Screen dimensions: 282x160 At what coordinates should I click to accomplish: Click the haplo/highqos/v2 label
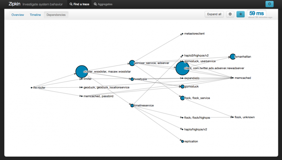coord(195,129)
